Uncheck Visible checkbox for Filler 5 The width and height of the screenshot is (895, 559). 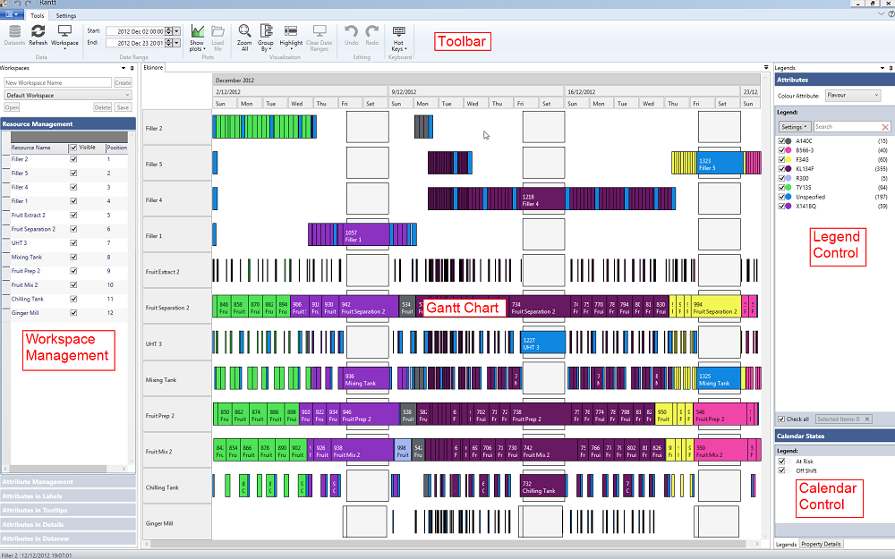(73, 174)
